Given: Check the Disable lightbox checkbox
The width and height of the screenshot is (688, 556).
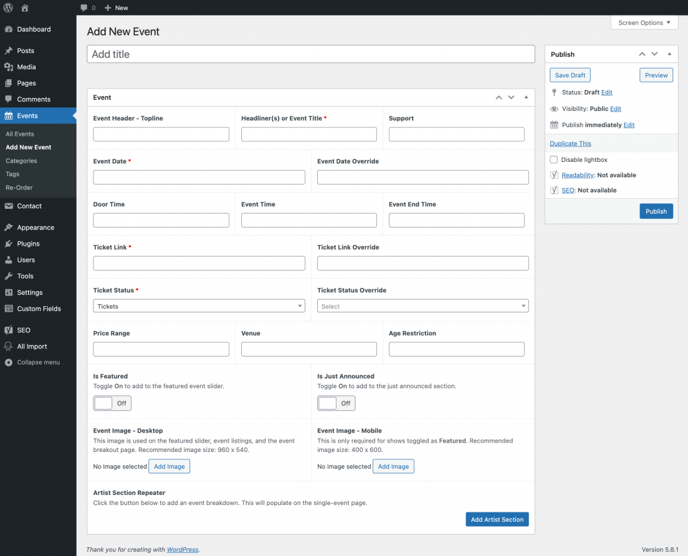Looking at the screenshot, I should pos(554,159).
